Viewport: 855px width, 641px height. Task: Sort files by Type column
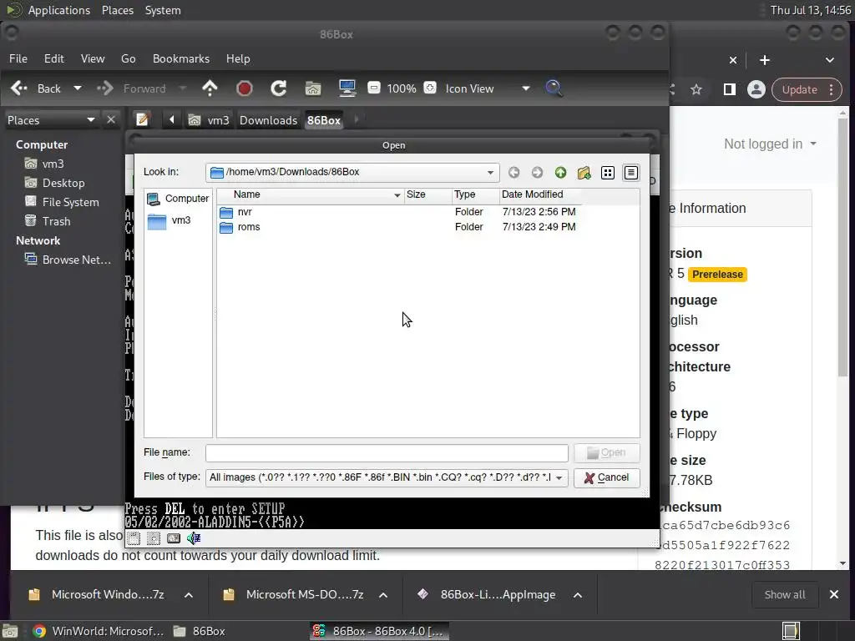tap(475, 194)
